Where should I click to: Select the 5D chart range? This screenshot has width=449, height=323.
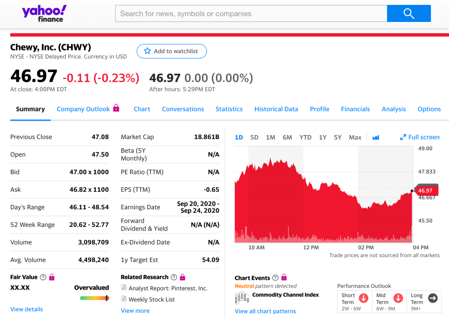click(x=254, y=137)
